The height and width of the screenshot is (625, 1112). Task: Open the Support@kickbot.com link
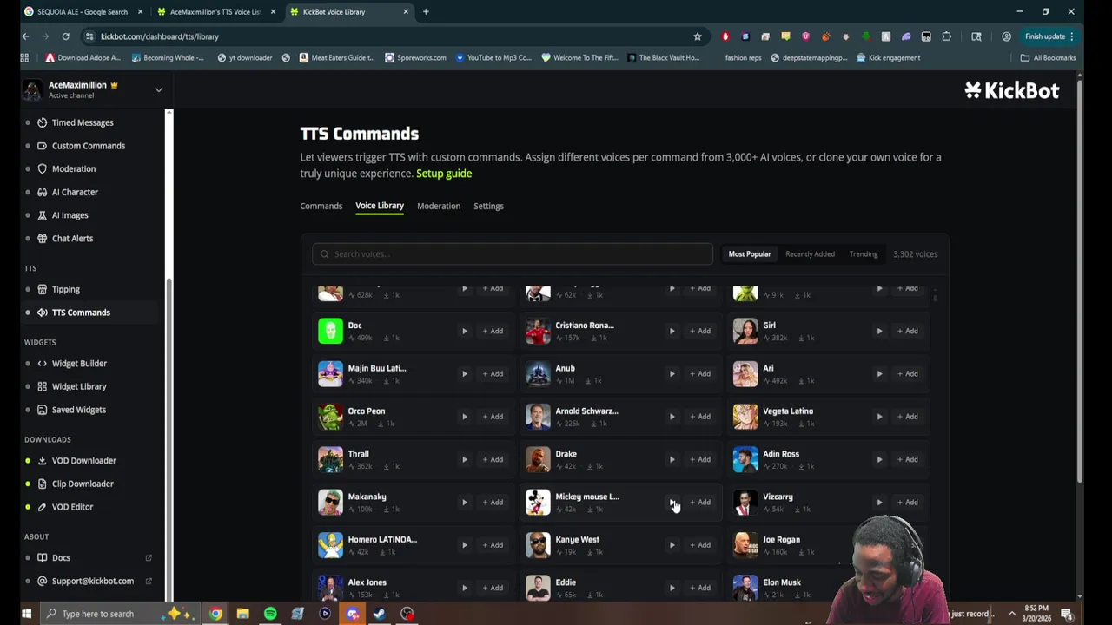click(92, 581)
